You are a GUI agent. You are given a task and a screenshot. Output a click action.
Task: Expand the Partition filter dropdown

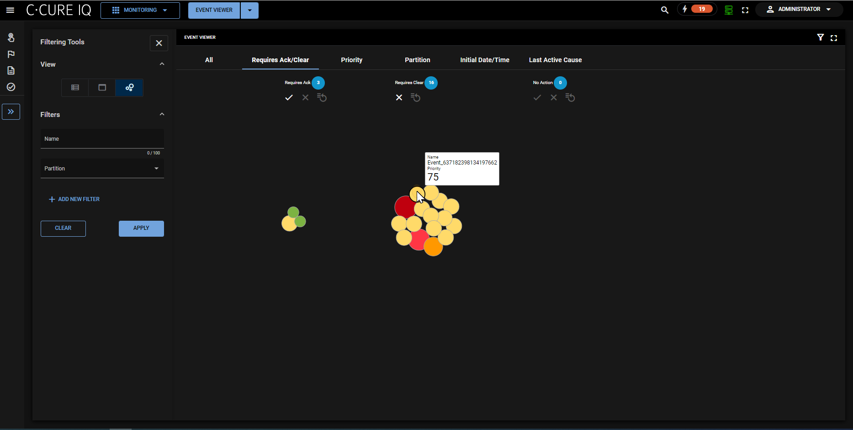pos(102,169)
